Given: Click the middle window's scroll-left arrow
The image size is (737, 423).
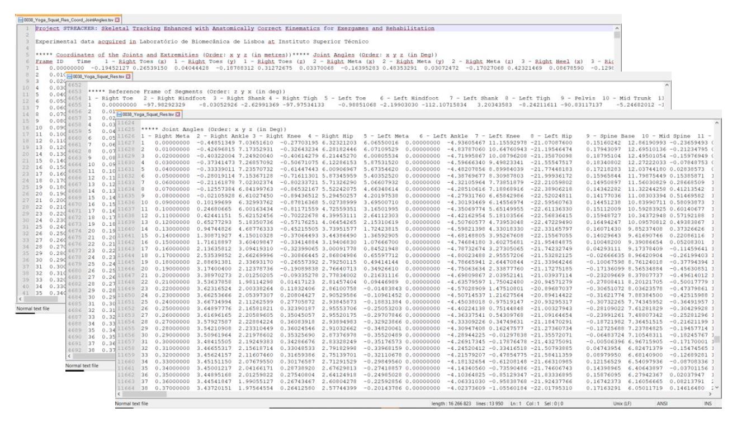Looking at the screenshot, I should [69, 356].
